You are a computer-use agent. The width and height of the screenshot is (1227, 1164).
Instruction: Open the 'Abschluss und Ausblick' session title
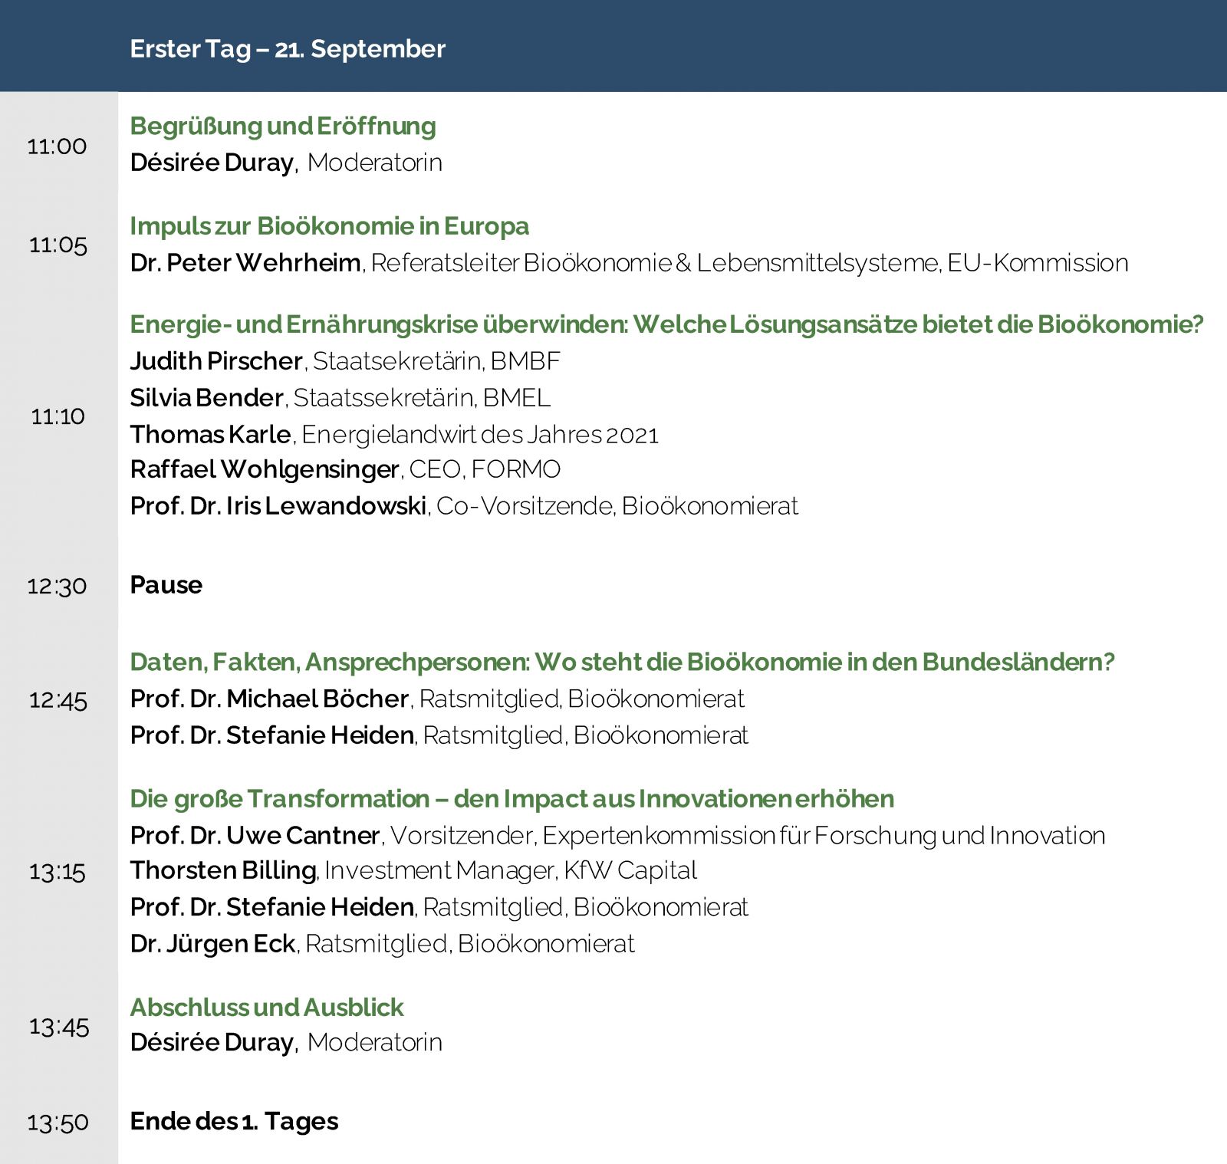point(267,1007)
